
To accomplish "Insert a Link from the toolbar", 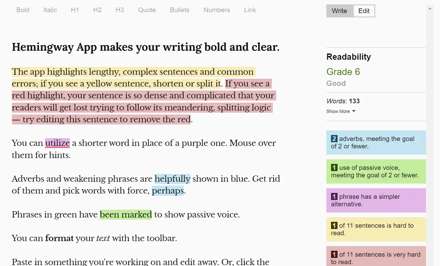I will [x=250, y=10].
